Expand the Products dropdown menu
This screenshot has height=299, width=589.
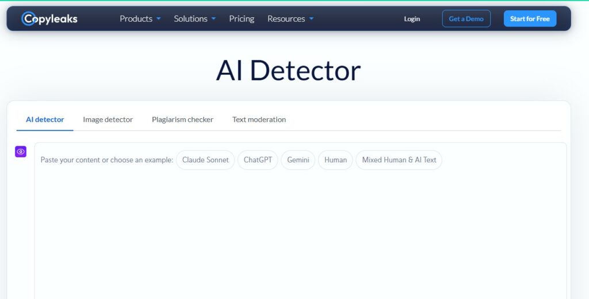pos(140,19)
